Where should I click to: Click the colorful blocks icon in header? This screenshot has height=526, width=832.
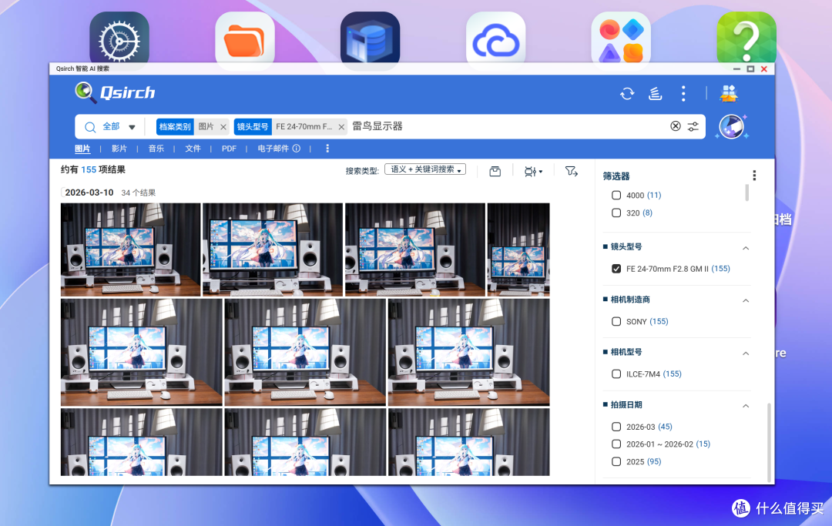click(729, 93)
